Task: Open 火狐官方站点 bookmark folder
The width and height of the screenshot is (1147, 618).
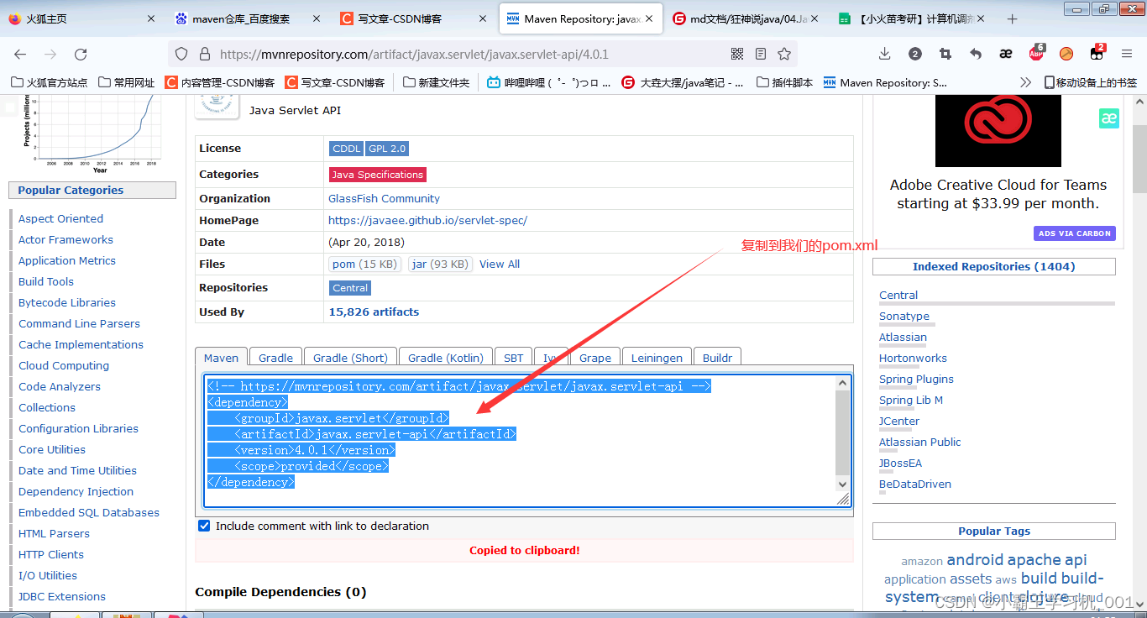Action: (49, 82)
